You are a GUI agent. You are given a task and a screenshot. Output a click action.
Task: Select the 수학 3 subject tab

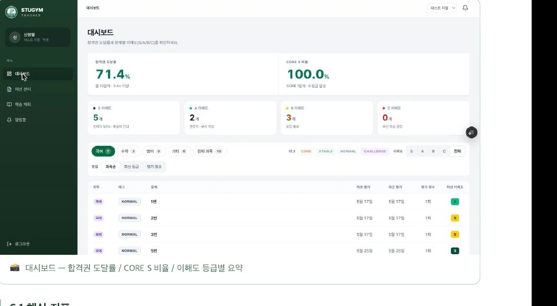128,151
